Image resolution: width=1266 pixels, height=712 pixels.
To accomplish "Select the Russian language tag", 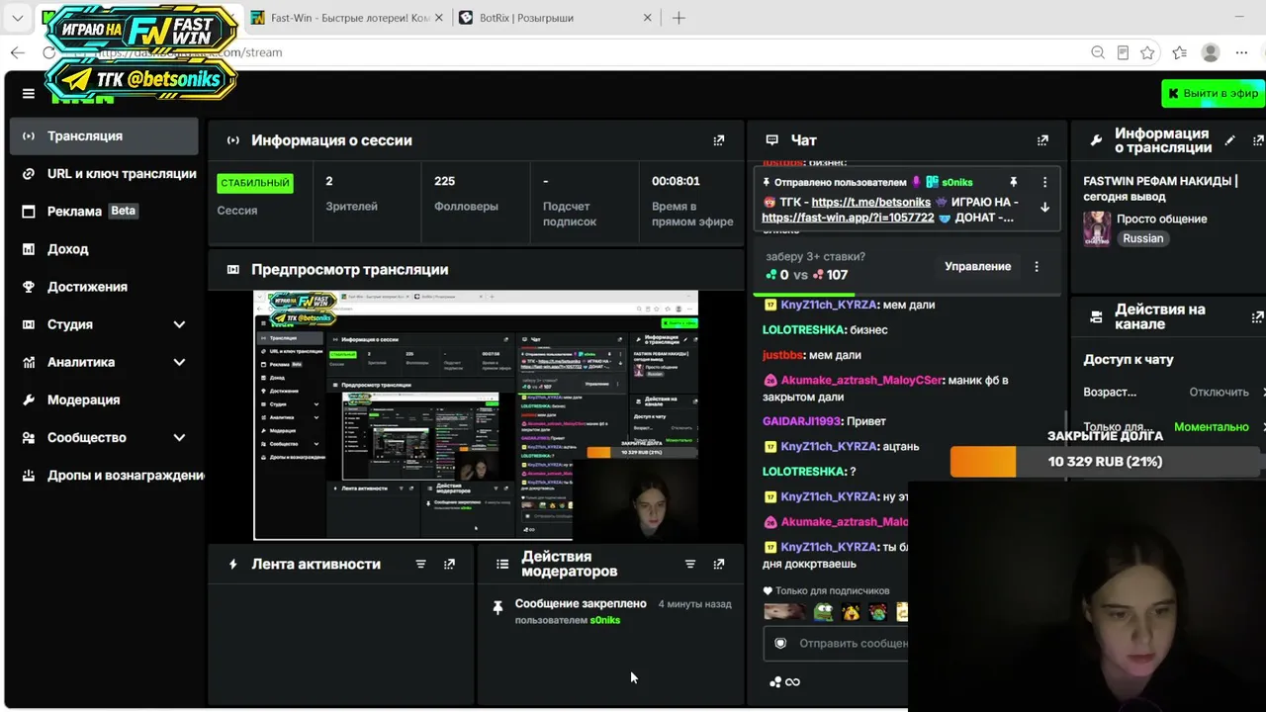I will [1143, 238].
